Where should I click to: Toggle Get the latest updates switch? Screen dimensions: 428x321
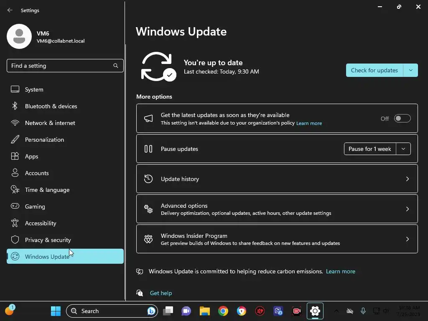(x=403, y=118)
